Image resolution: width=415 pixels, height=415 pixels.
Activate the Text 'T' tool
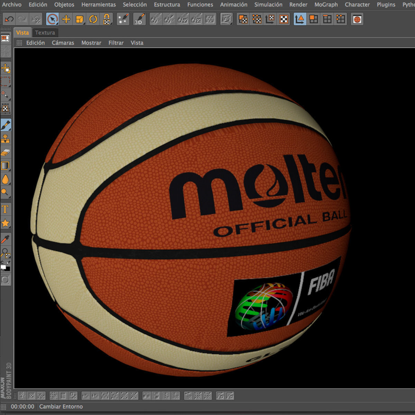click(x=6, y=209)
